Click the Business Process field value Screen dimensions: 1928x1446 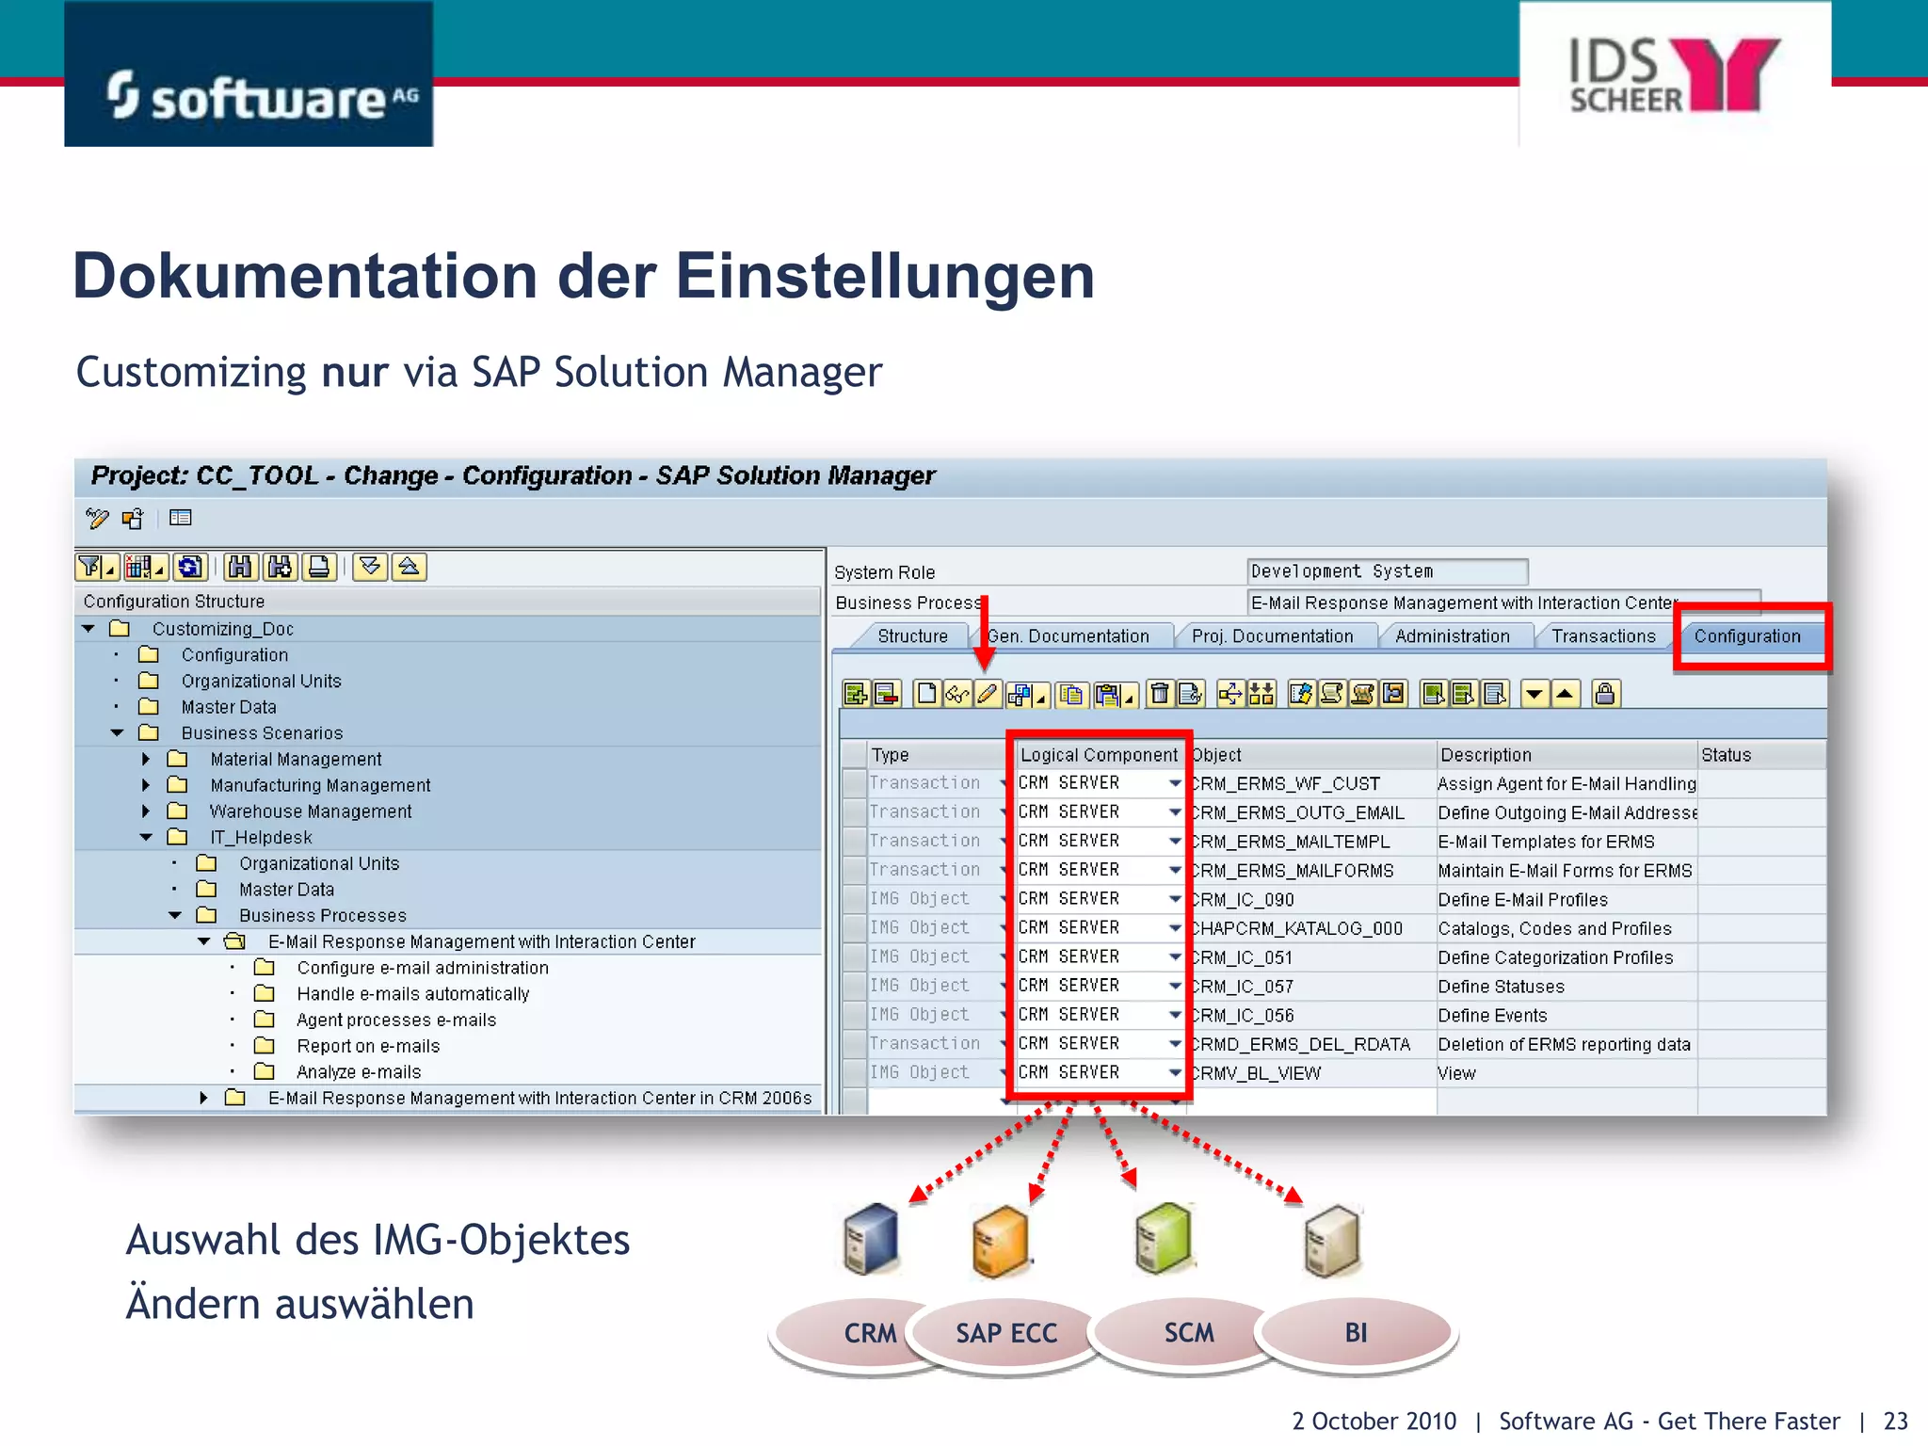[x=1503, y=602]
